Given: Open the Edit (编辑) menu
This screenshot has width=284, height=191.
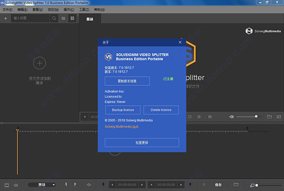Looking at the screenshot, I should (22, 9).
